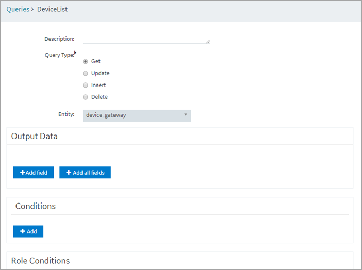Open the Entity dropdown arrow
Screen dimensions: 362x270
pos(186,115)
